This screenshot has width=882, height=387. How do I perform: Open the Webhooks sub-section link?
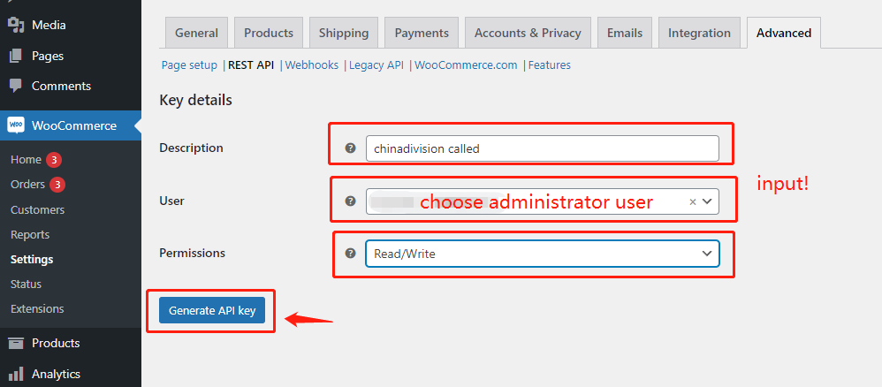pyautogui.click(x=312, y=65)
